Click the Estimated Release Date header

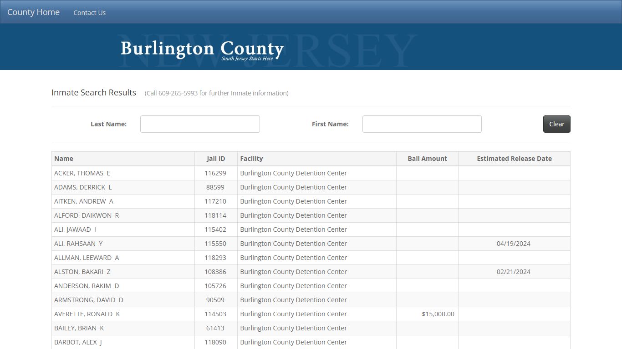point(514,159)
